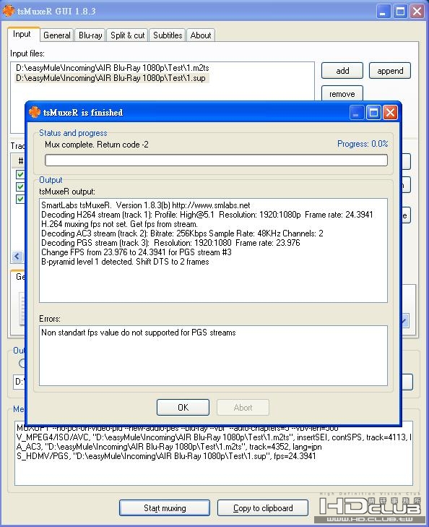Click the add input file button
The image size is (429, 527).
click(x=342, y=71)
